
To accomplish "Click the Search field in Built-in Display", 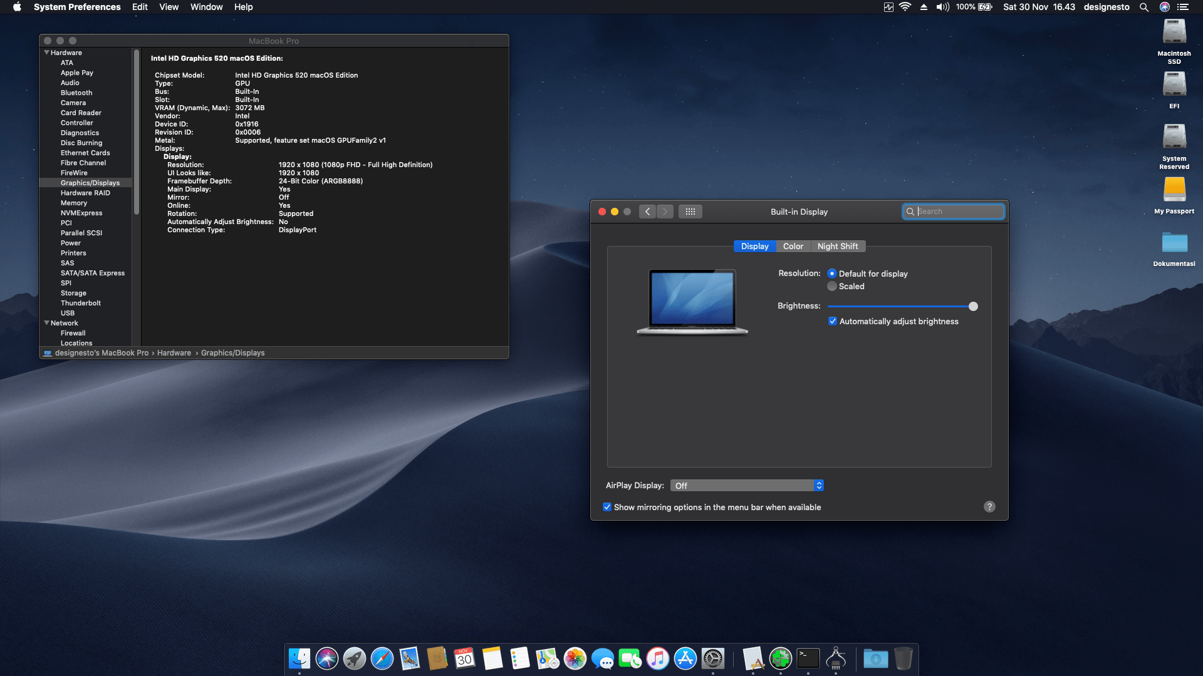I will (x=953, y=212).
